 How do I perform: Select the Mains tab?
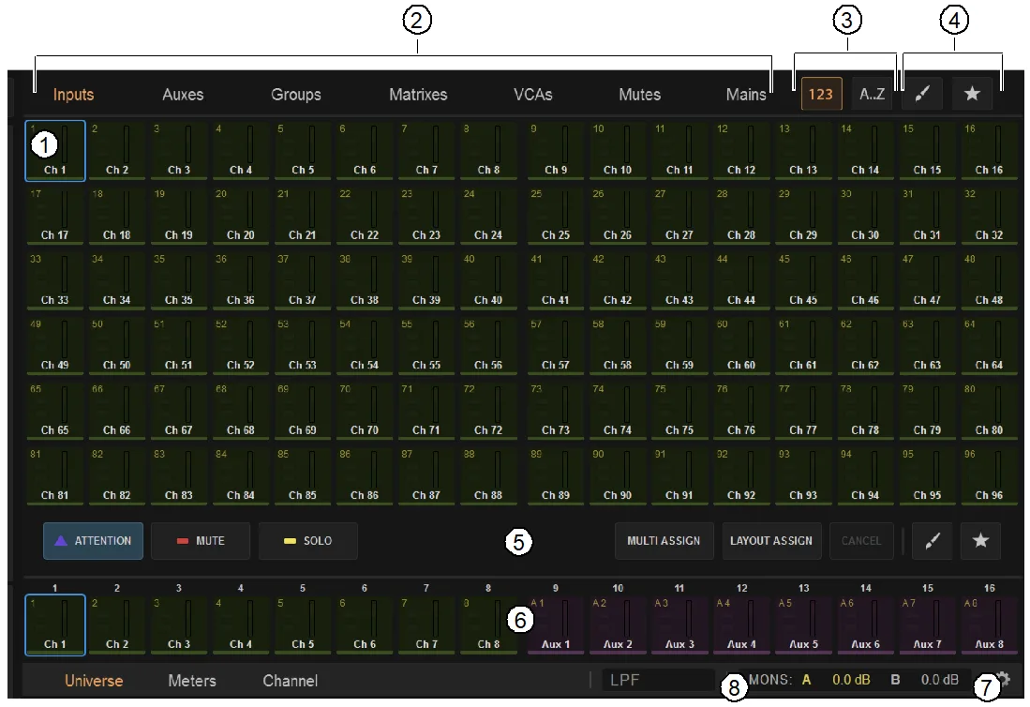[x=746, y=95]
